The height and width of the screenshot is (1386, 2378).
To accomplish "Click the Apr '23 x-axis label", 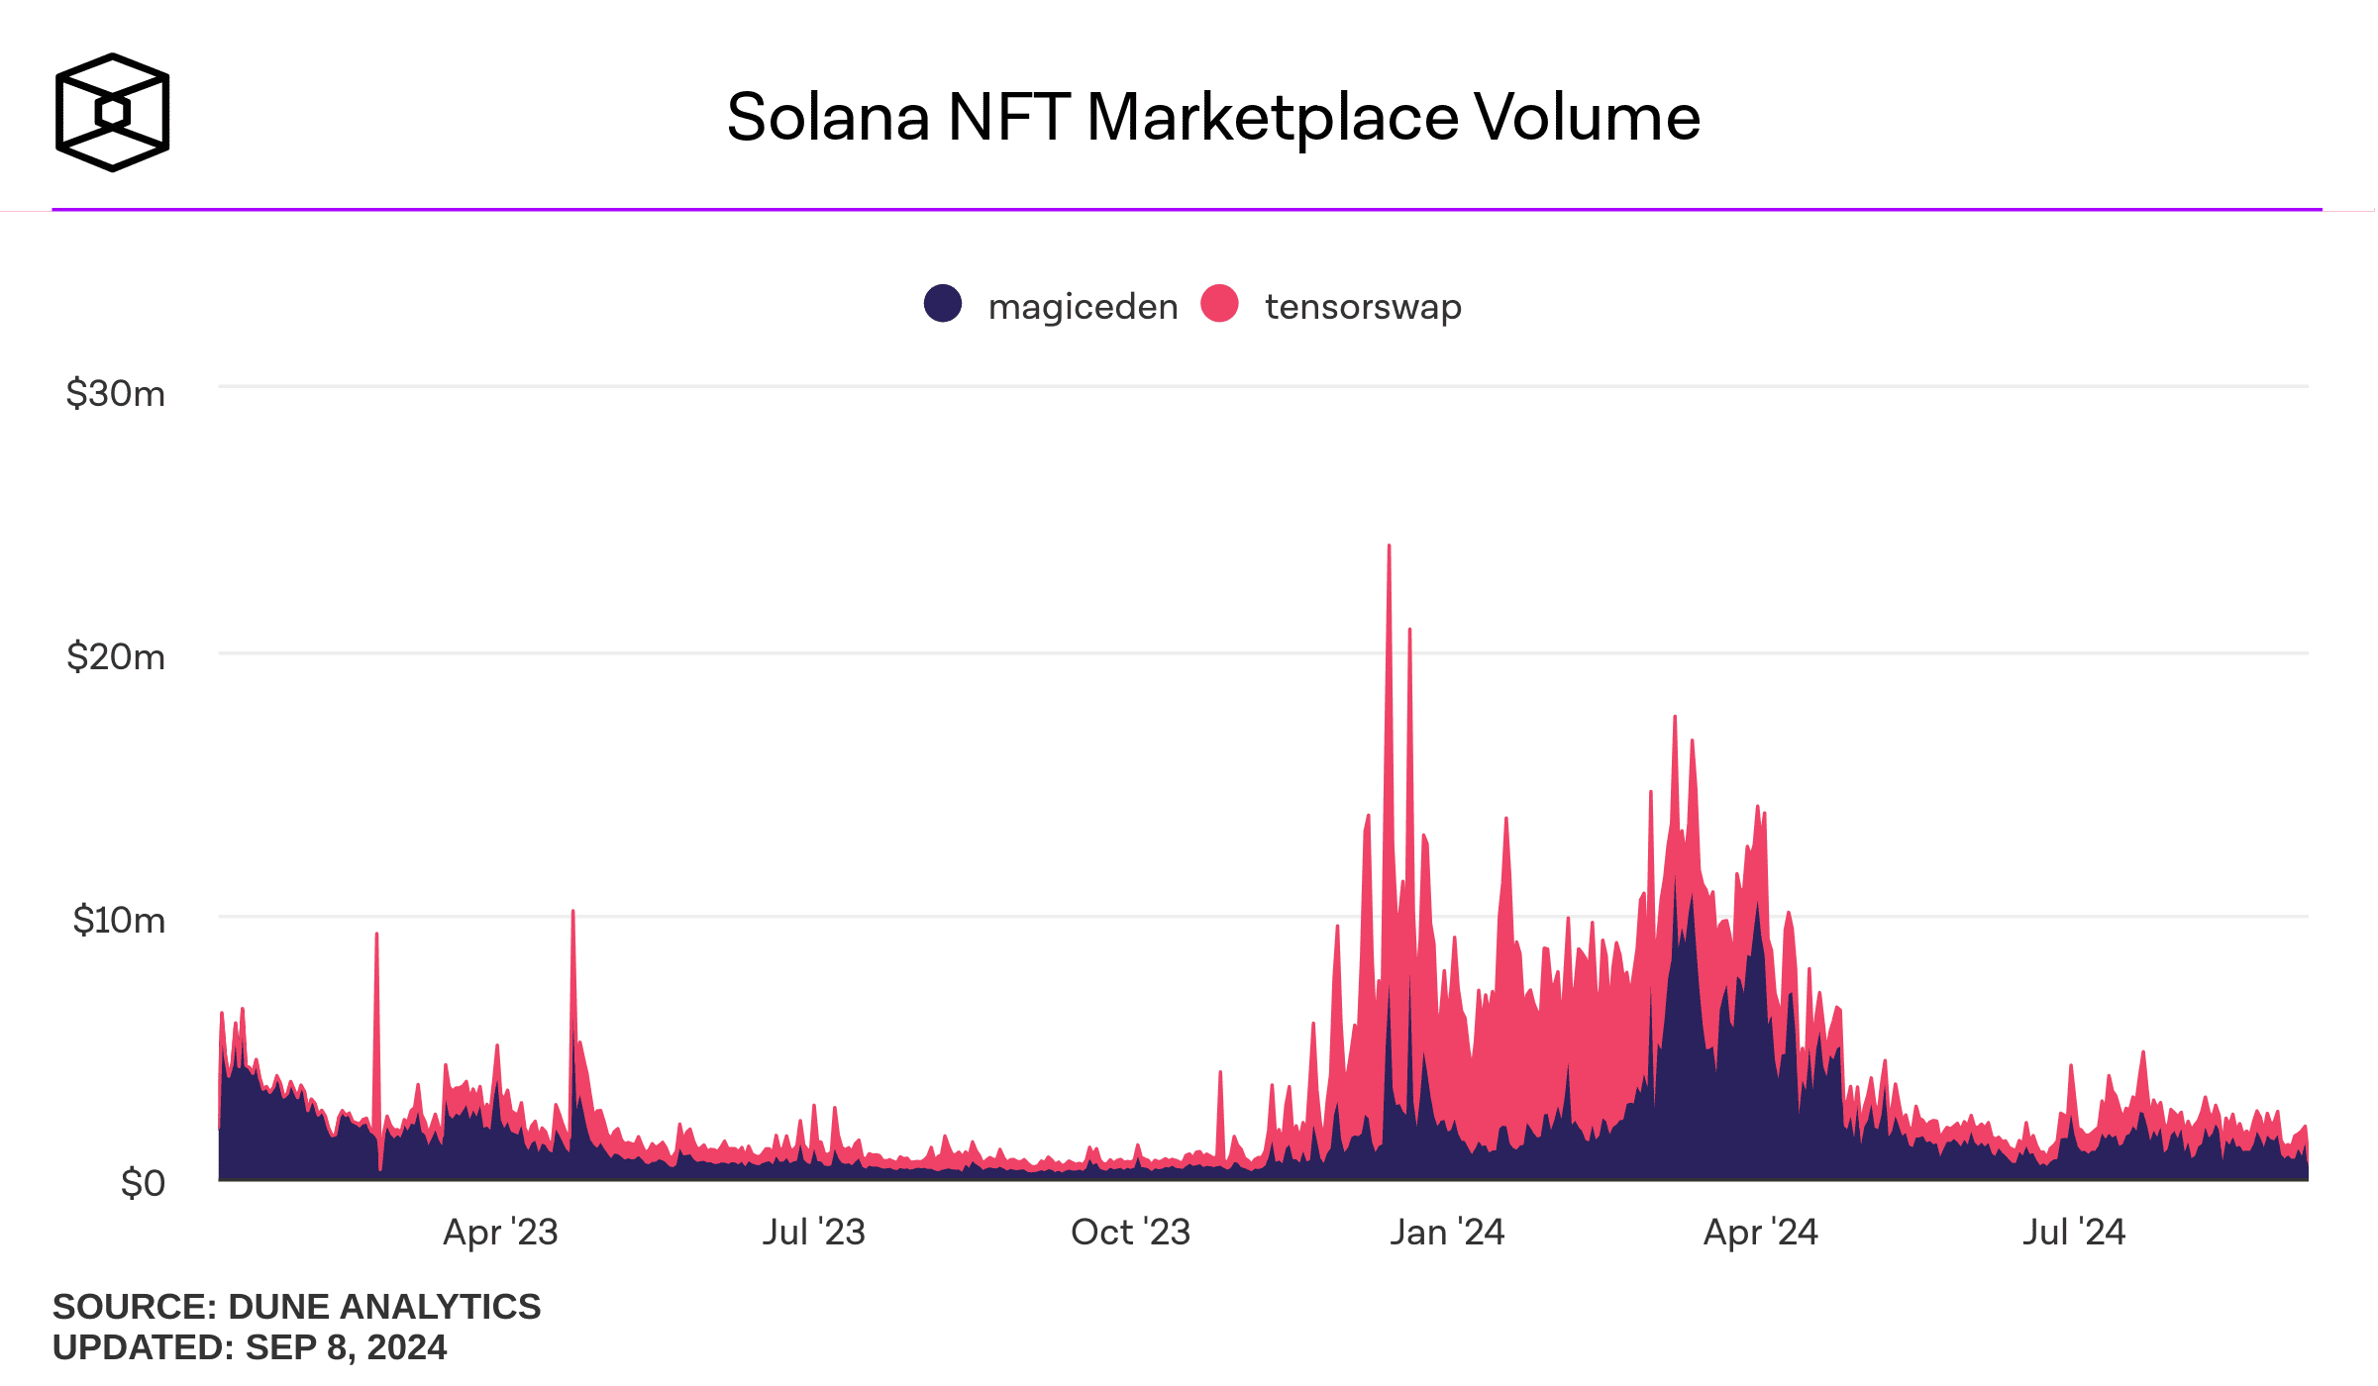I will [x=500, y=1233].
